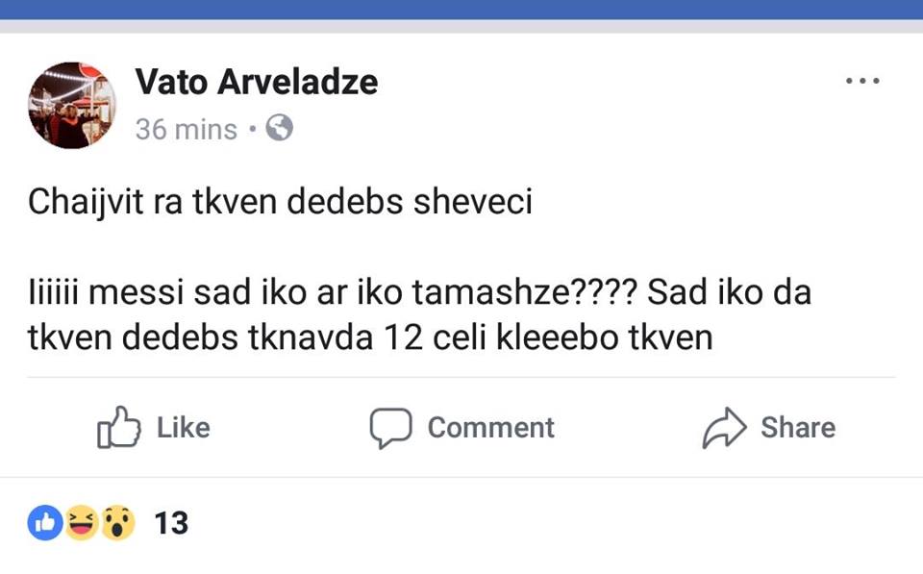The height and width of the screenshot is (574, 923).
Task: Click the thumbs-up Like icon
Action: click(119, 428)
